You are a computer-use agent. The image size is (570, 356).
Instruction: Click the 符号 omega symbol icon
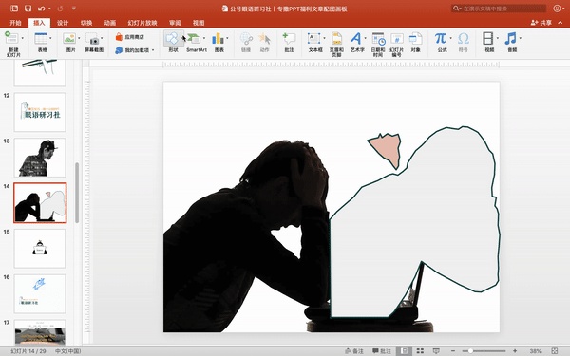pyautogui.click(x=464, y=38)
